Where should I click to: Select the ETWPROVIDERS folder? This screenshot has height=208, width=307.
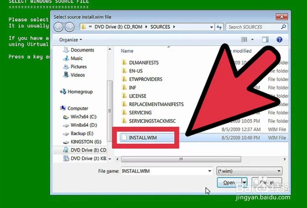point(146,79)
